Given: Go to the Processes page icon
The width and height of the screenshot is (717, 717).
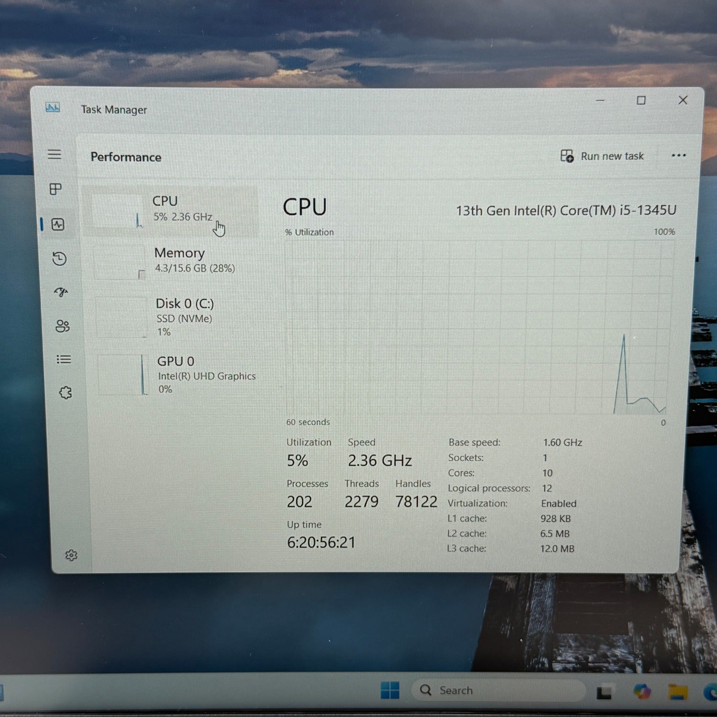Looking at the screenshot, I should coord(55,189).
